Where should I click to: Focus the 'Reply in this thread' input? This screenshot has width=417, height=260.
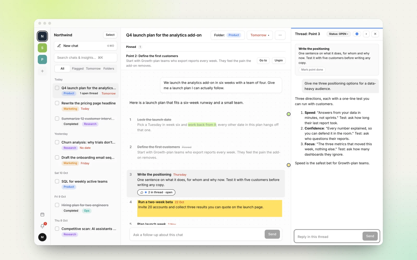328,237
